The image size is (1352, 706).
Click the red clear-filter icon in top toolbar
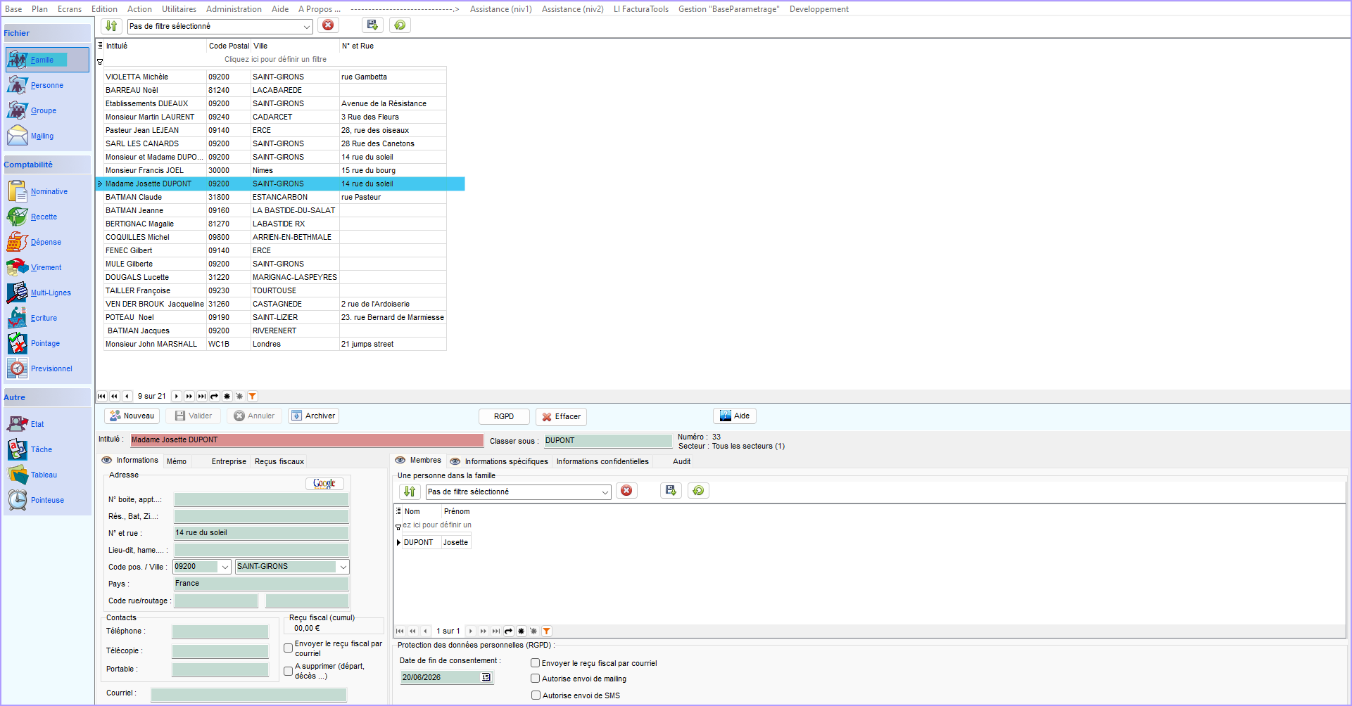coord(328,25)
